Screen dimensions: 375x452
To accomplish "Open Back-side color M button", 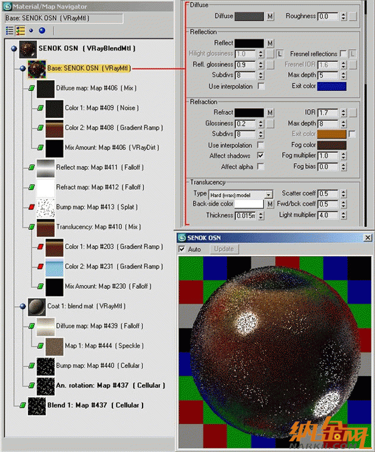I will pyautogui.click(x=270, y=204).
